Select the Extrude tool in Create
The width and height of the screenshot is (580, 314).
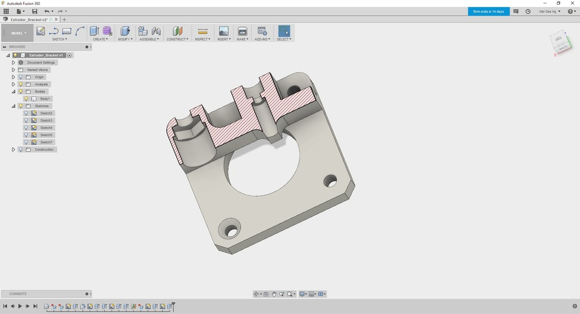[94, 31]
